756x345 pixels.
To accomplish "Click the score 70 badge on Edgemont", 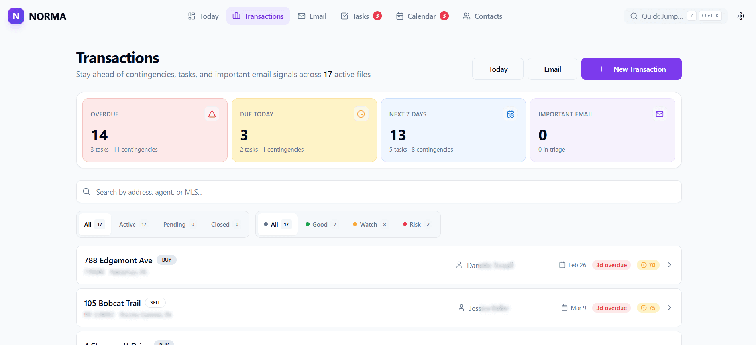I will pyautogui.click(x=648, y=265).
